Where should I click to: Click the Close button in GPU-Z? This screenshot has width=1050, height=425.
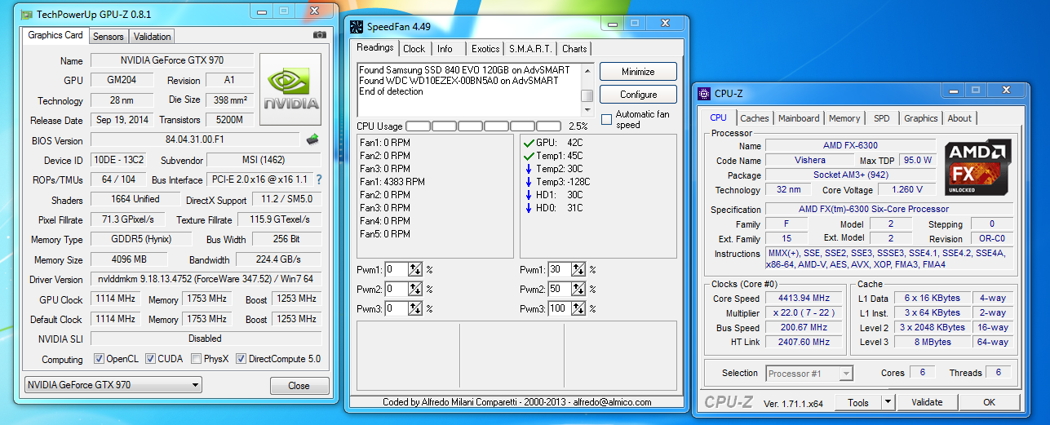(299, 386)
